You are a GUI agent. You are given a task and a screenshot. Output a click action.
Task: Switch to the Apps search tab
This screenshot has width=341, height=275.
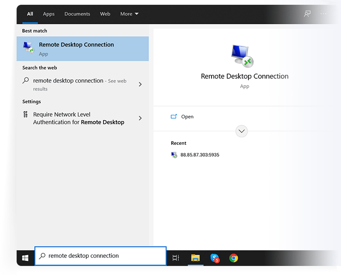49,14
